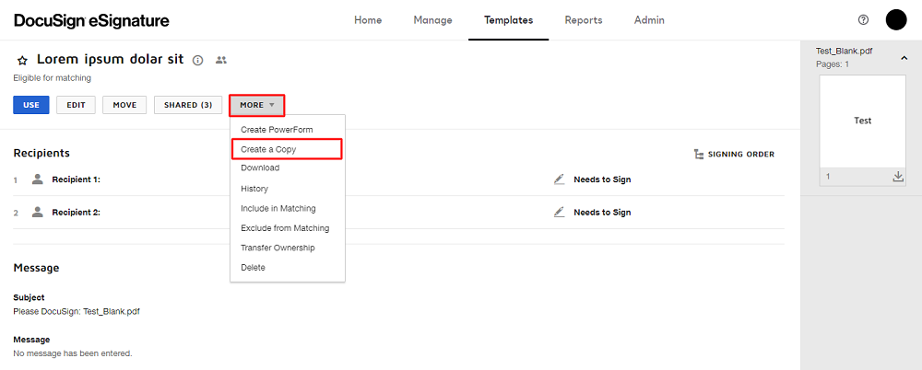Click the pen icon for Recipient 1
Viewport: 922px width, 370px height.
coord(559,179)
